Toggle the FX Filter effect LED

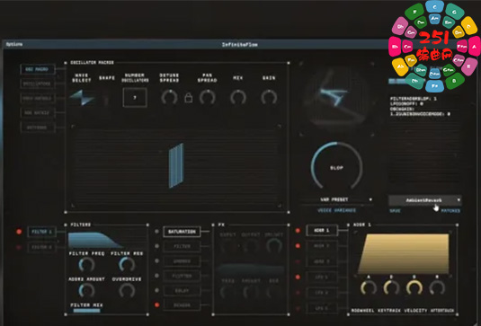pyautogui.click(x=156, y=246)
